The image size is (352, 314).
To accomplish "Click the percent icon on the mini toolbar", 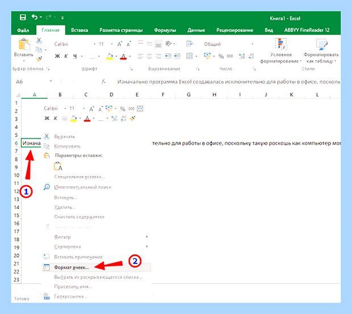I will (x=123, y=109).
